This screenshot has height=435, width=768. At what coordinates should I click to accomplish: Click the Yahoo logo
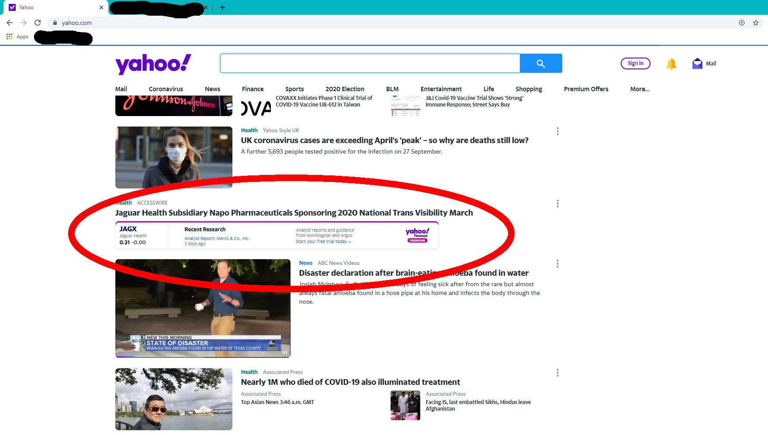[153, 64]
